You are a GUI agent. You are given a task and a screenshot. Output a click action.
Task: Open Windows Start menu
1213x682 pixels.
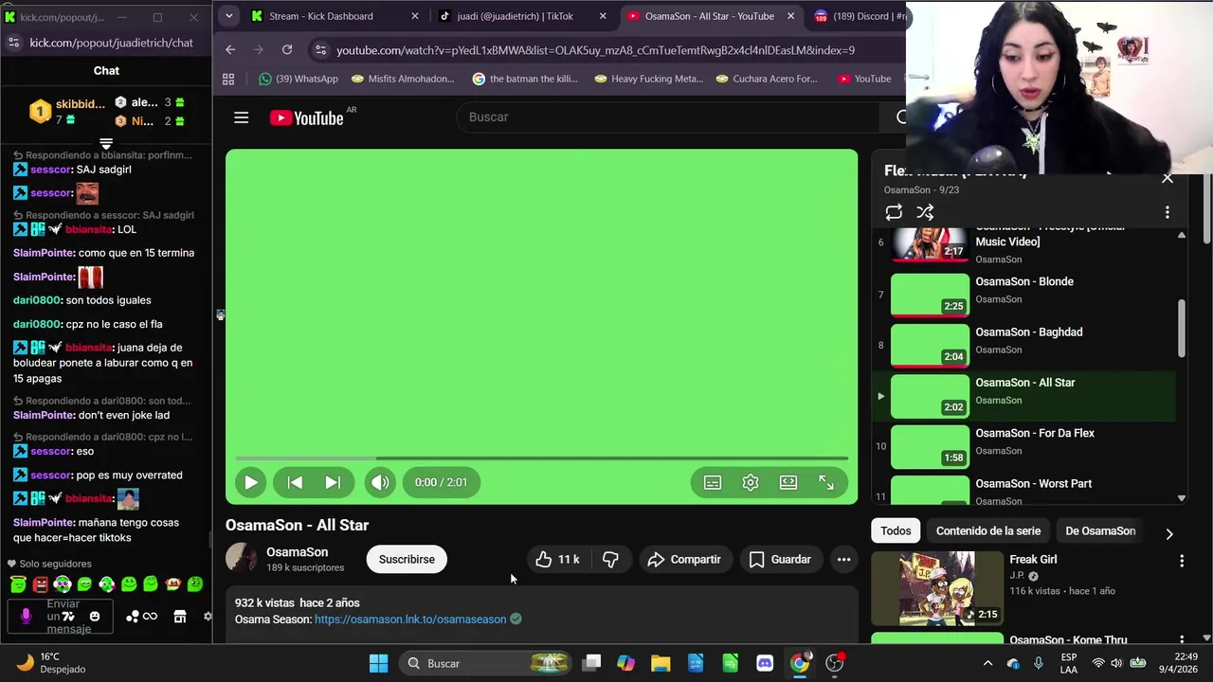click(x=378, y=663)
